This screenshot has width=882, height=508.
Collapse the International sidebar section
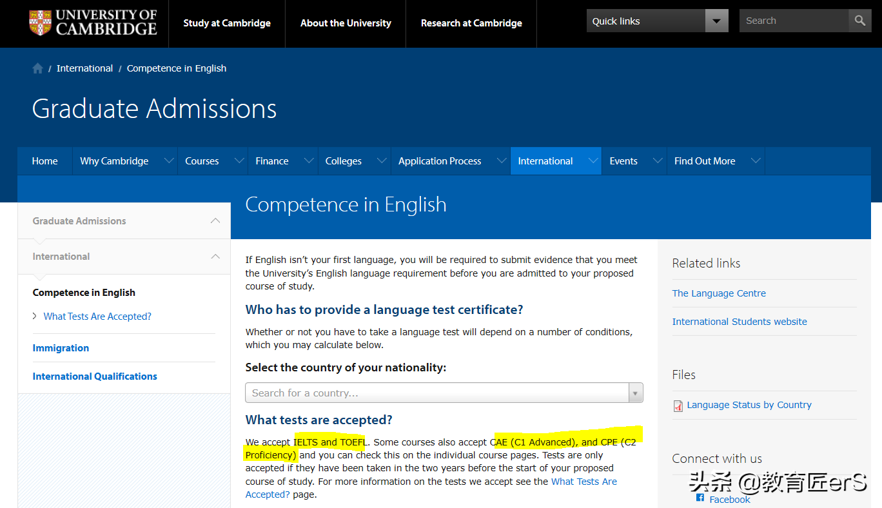pyautogui.click(x=215, y=257)
